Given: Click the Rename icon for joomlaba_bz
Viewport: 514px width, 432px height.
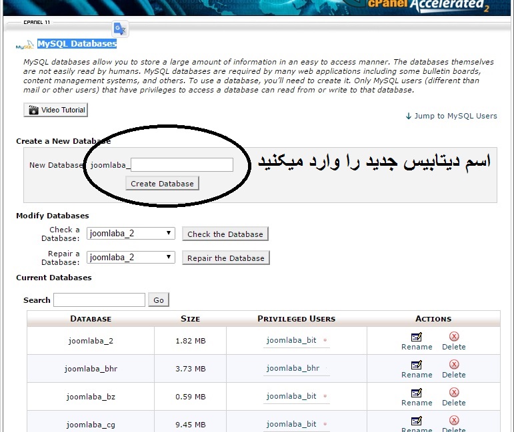Looking at the screenshot, I should click(x=417, y=393).
